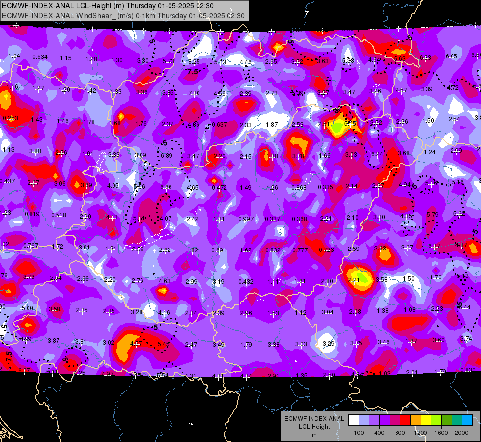The image size is (481, 442).
Task: Click the wind shear value 7.30
Action: coord(194,93)
